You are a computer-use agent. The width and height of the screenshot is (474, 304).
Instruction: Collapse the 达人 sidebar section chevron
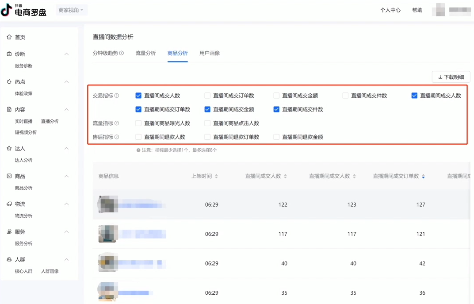coord(66,148)
